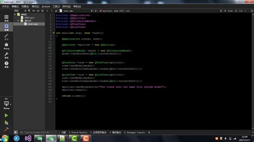Image resolution: width=254 pixels, height=142 pixels.
Task: Open the 文件(F) menu
Action: tap(6, 6)
